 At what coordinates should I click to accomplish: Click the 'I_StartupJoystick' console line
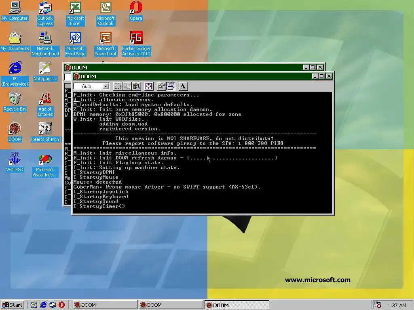101,192
